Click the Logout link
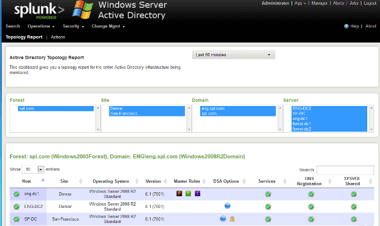 point(370,3)
